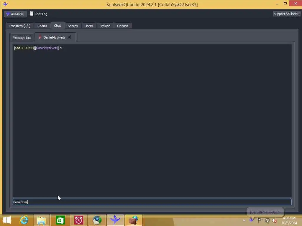The image size is (302, 226).
Task: Open the firewall brick wall taskbar icon
Action: 134,220
